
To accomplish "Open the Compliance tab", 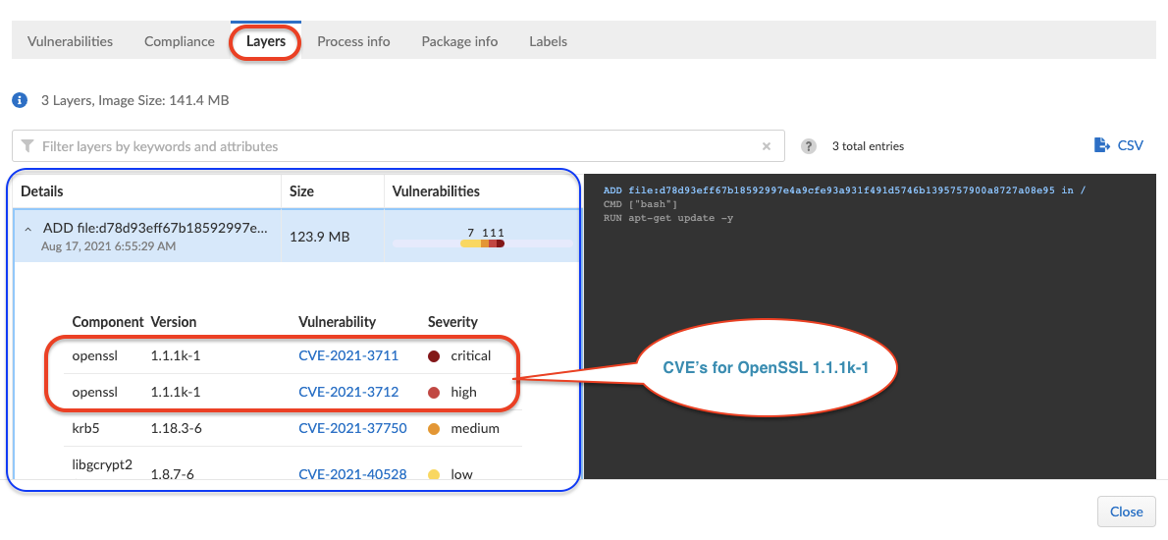I will tap(179, 41).
